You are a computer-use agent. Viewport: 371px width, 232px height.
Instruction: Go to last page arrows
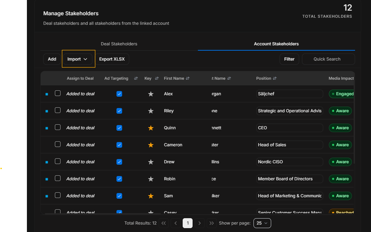coord(212,223)
